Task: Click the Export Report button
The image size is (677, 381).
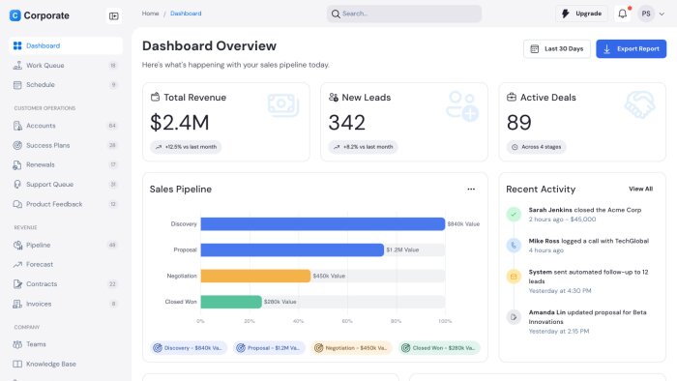Action: click(x=631, y=48)
